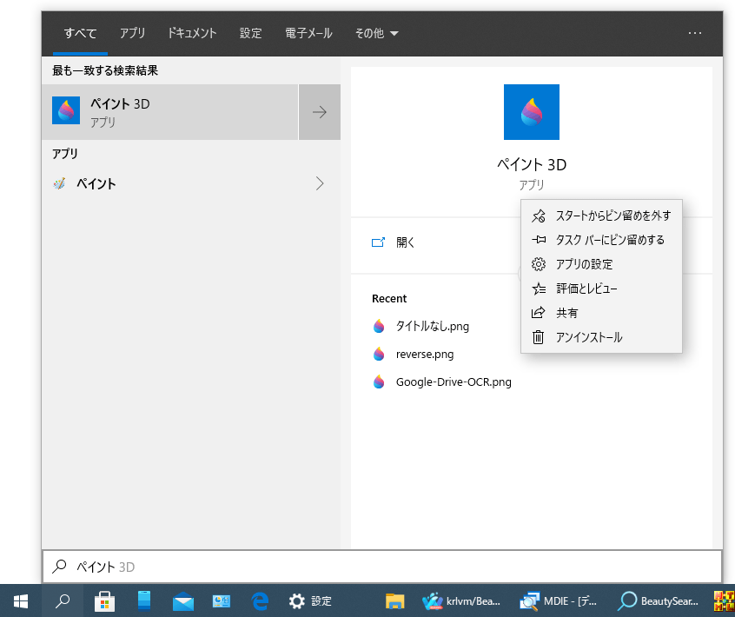Click the taskbar search button

coord(63,601)
